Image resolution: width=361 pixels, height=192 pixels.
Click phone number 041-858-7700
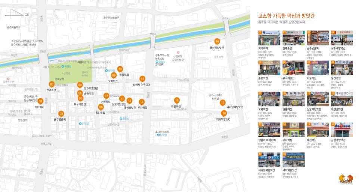[x=314, y=52]
